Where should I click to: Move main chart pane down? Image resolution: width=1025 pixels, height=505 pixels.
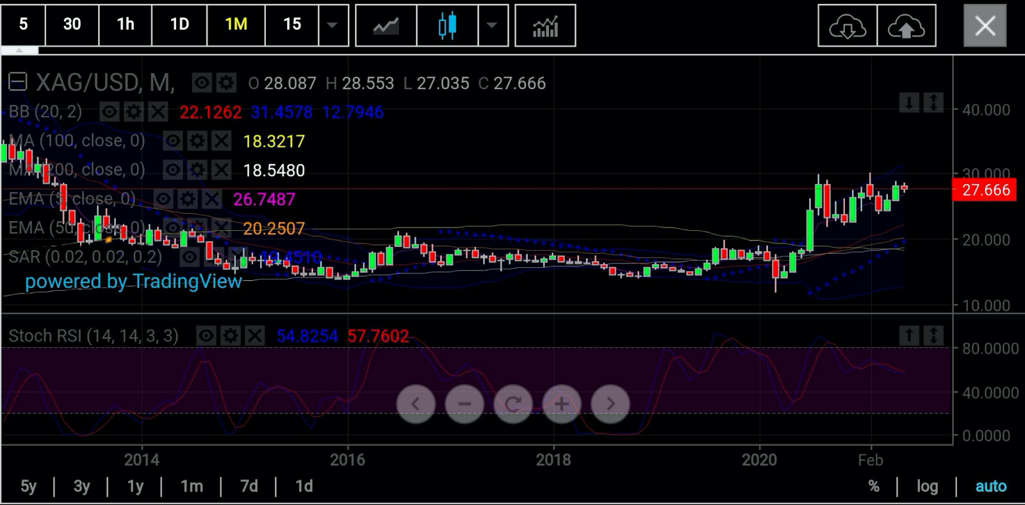[909, 103]
